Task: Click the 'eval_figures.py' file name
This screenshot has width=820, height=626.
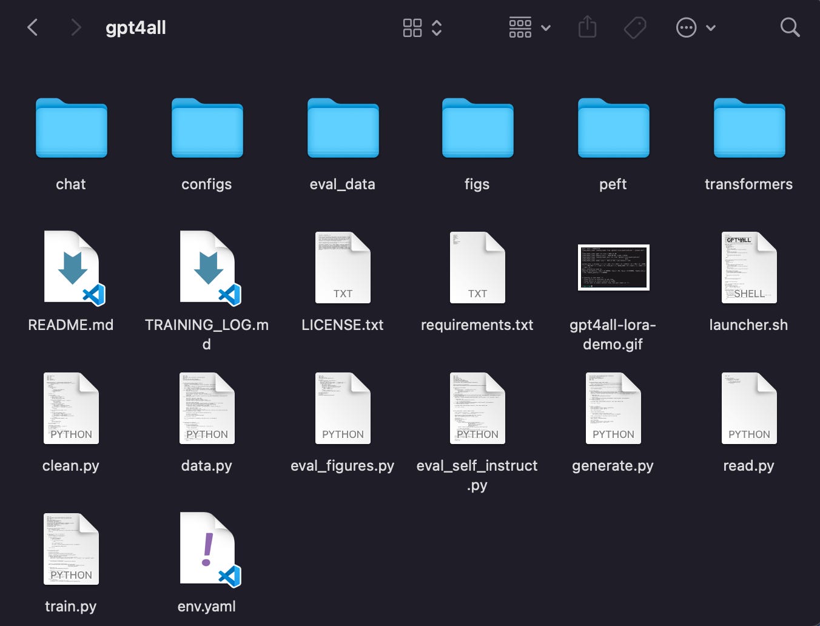Action: pos(343,466)
